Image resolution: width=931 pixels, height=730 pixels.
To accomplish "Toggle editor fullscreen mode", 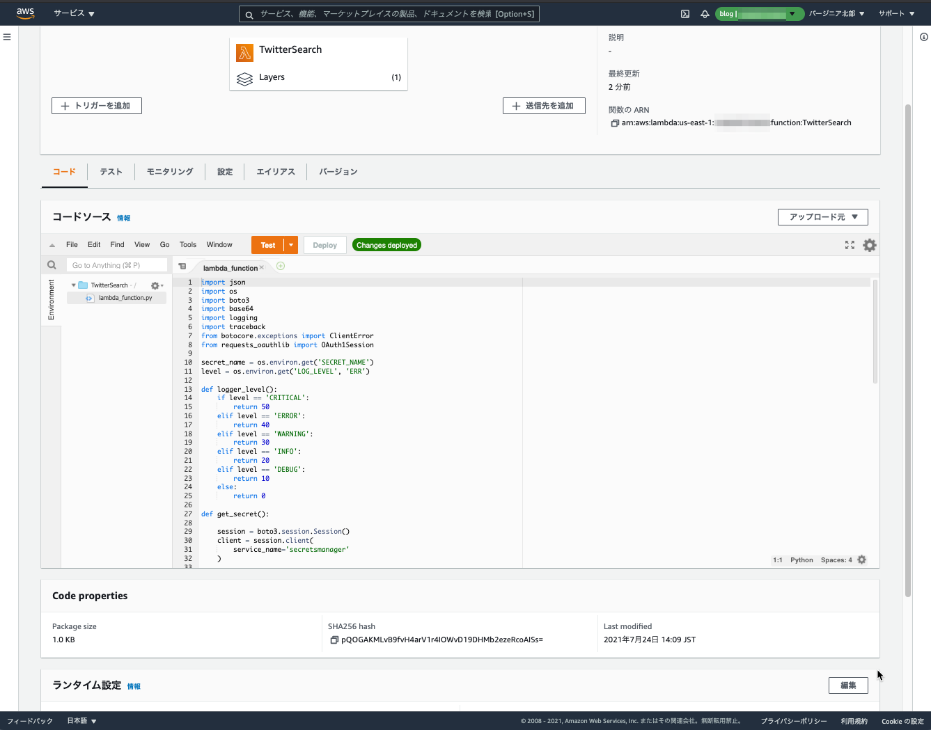I will (x=850, y=245).
